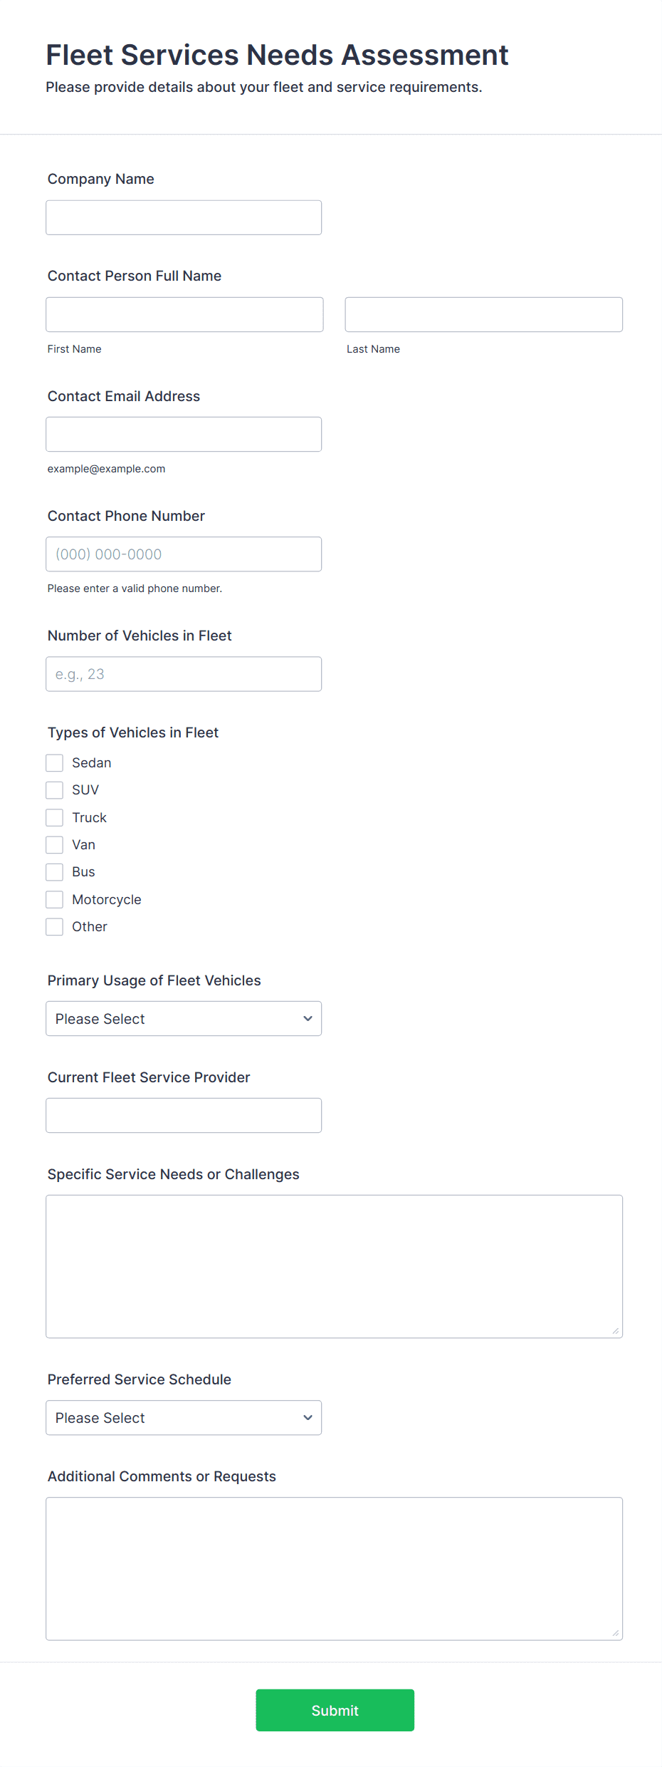Click the First Name input field
The image size is (662, 1767).
pyautogui.click(x=184, y=314)
